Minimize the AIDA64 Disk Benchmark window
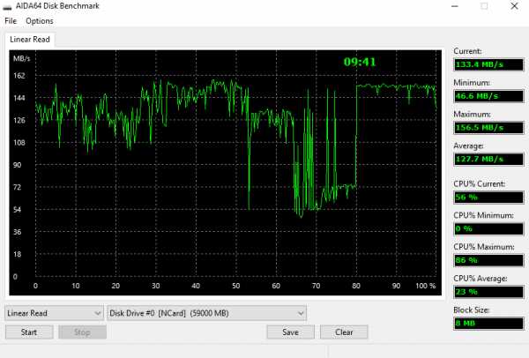The image size is (529, 358). click(x=455, y=6)
